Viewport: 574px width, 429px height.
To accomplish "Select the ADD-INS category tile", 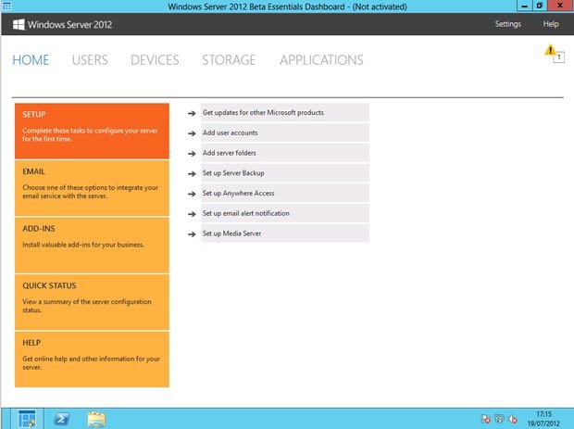I will click(x=92, y=246).
